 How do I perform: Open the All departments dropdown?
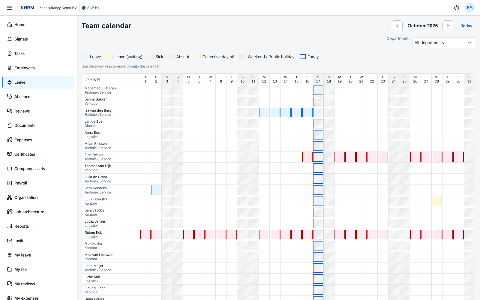(x=443, y=43)
